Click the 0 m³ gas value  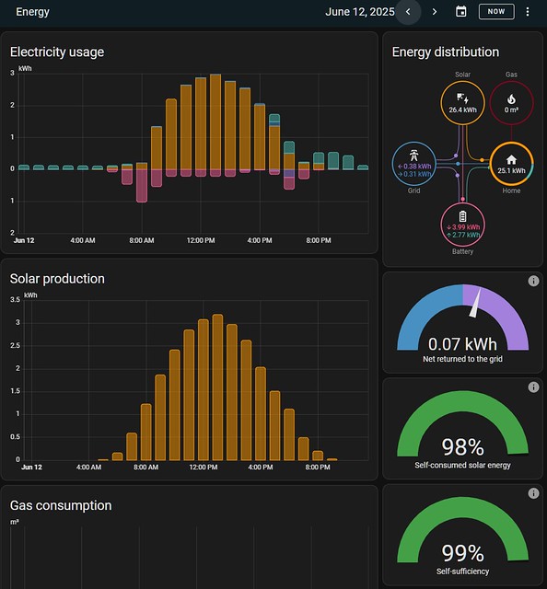pyautogui.click(x=511, y=110)
